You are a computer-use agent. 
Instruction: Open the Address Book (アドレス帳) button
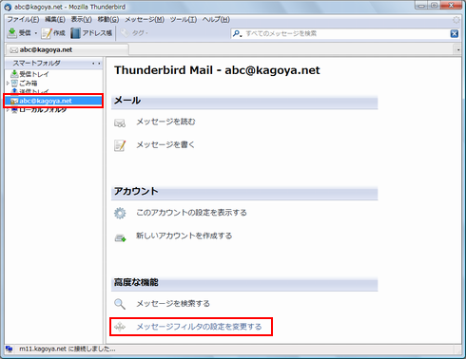point(91,33)
